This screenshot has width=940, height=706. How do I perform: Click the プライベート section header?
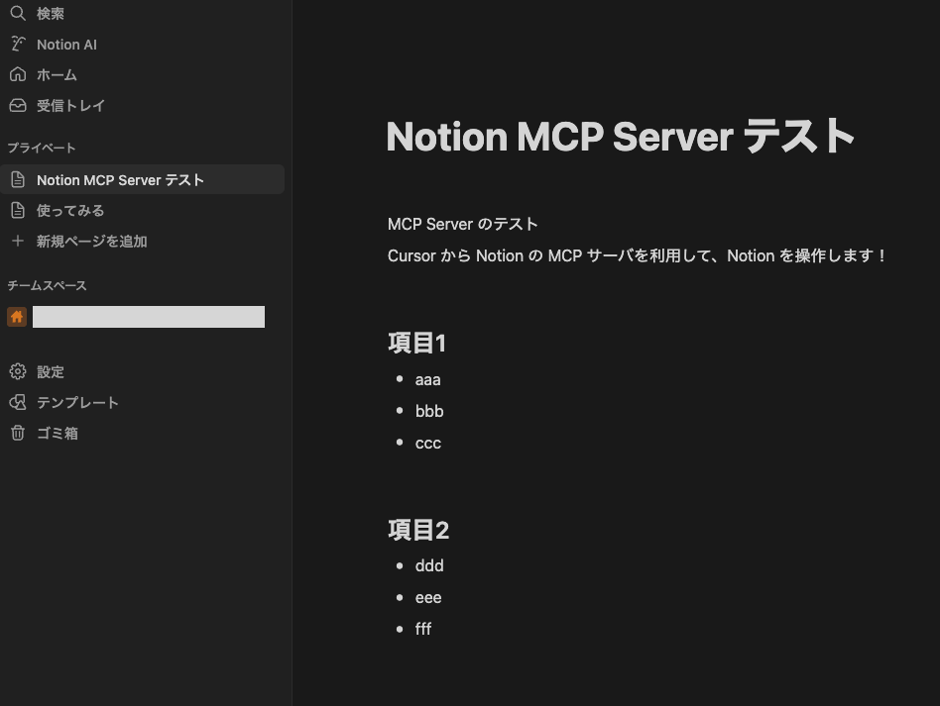pos(42,148)
